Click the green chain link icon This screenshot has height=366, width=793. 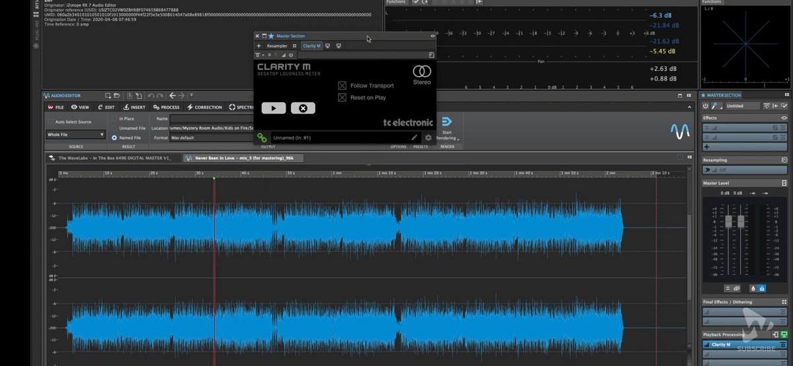click(x=262, y=137)
